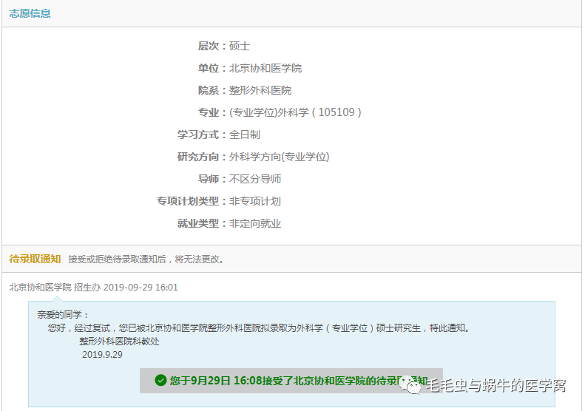
Task: Click the green checkmark acceptance icon
Action: (x=160, y=381)
